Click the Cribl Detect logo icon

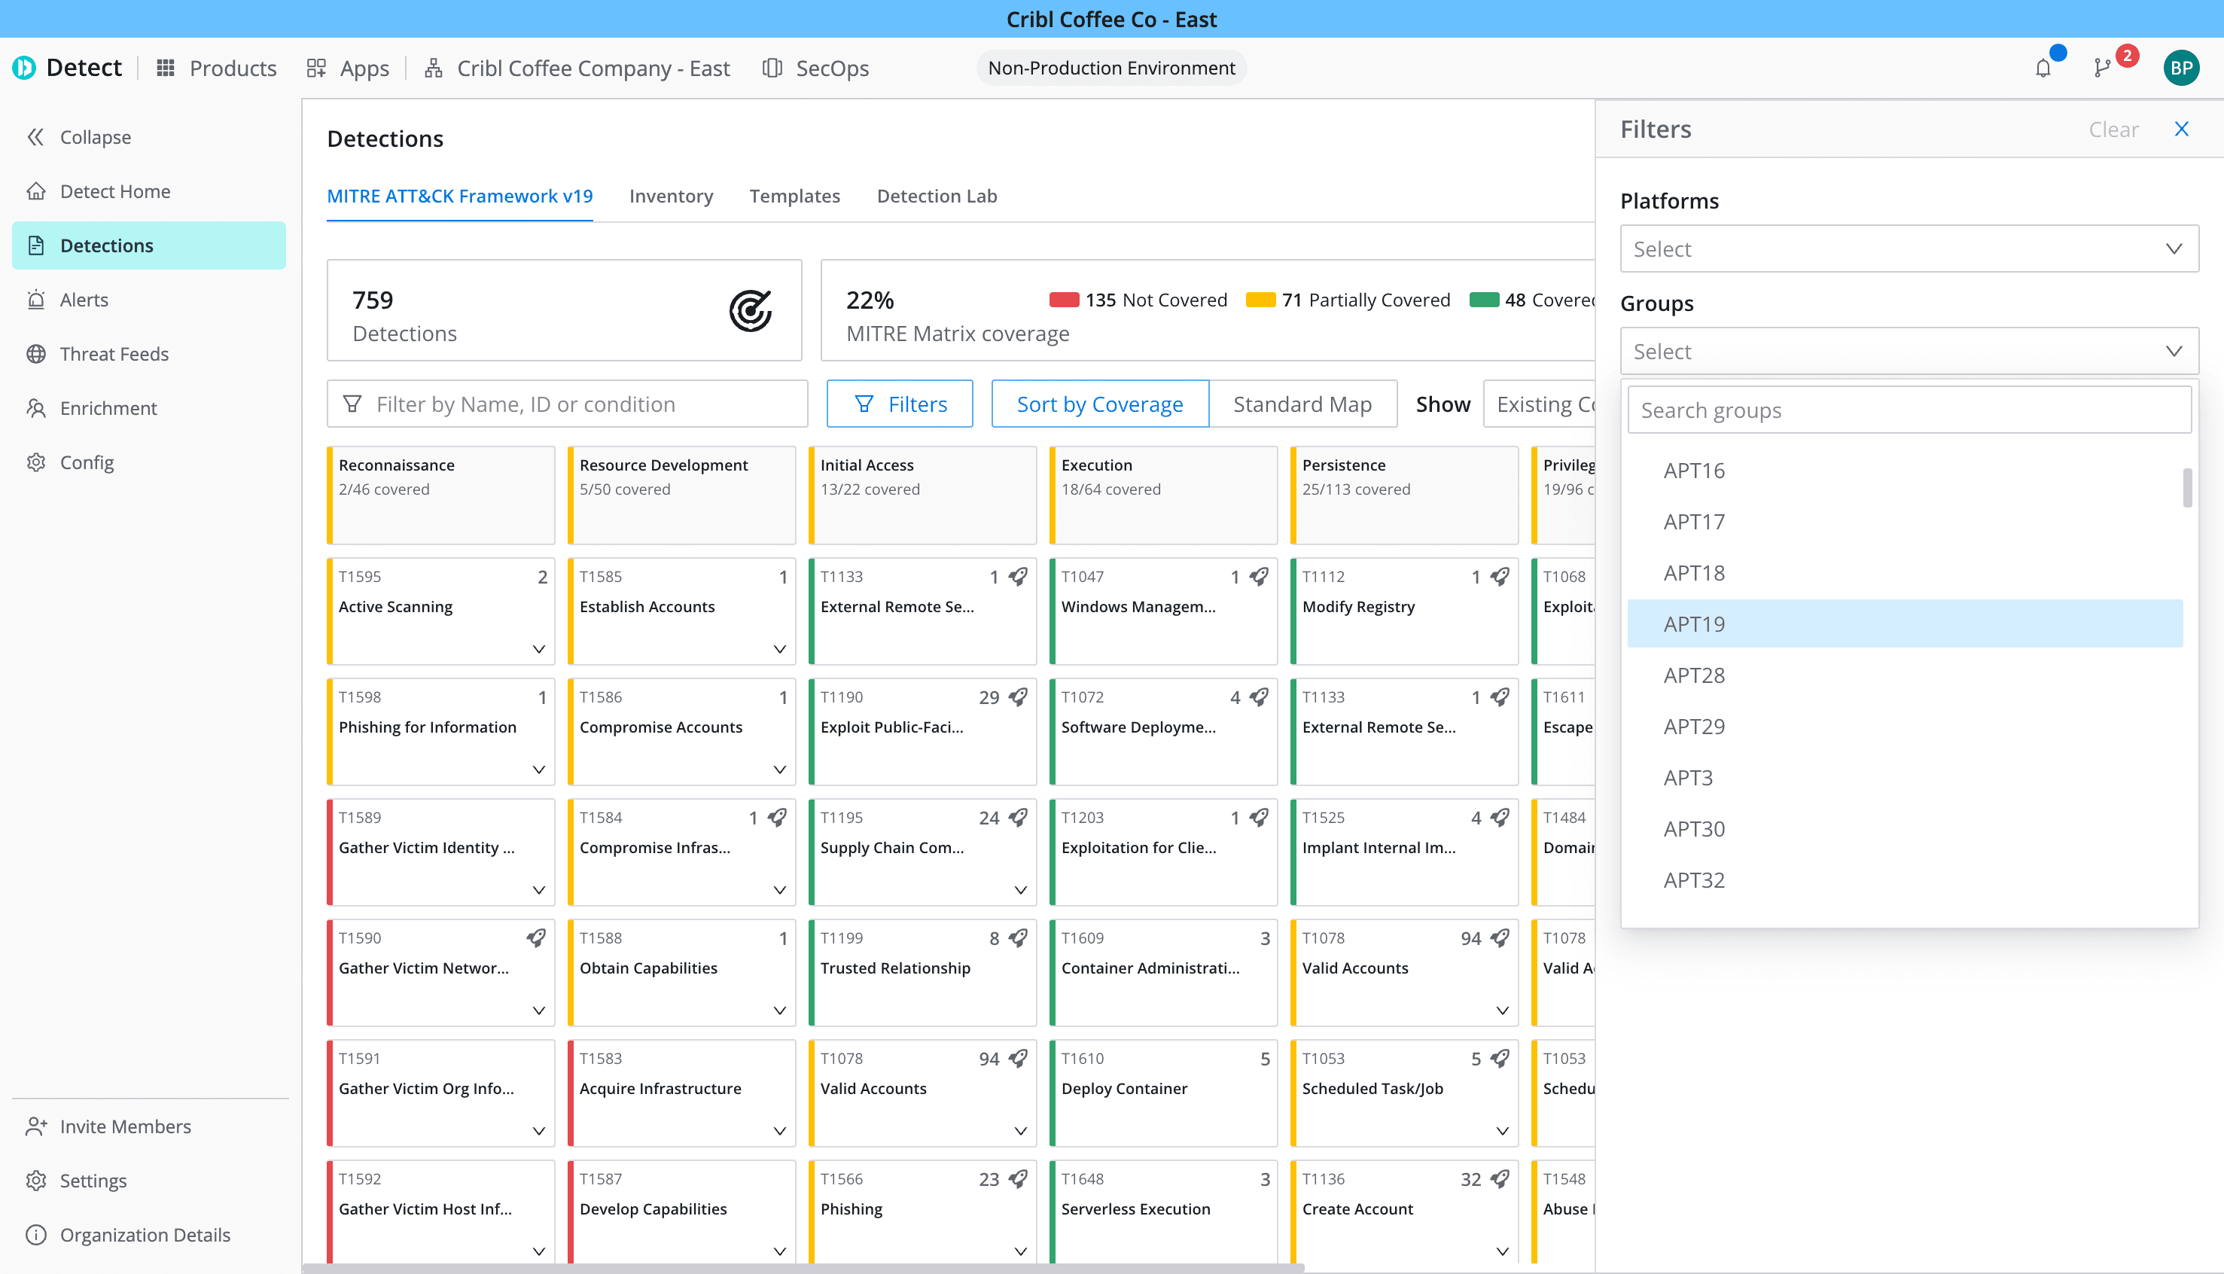click(23, 67)
